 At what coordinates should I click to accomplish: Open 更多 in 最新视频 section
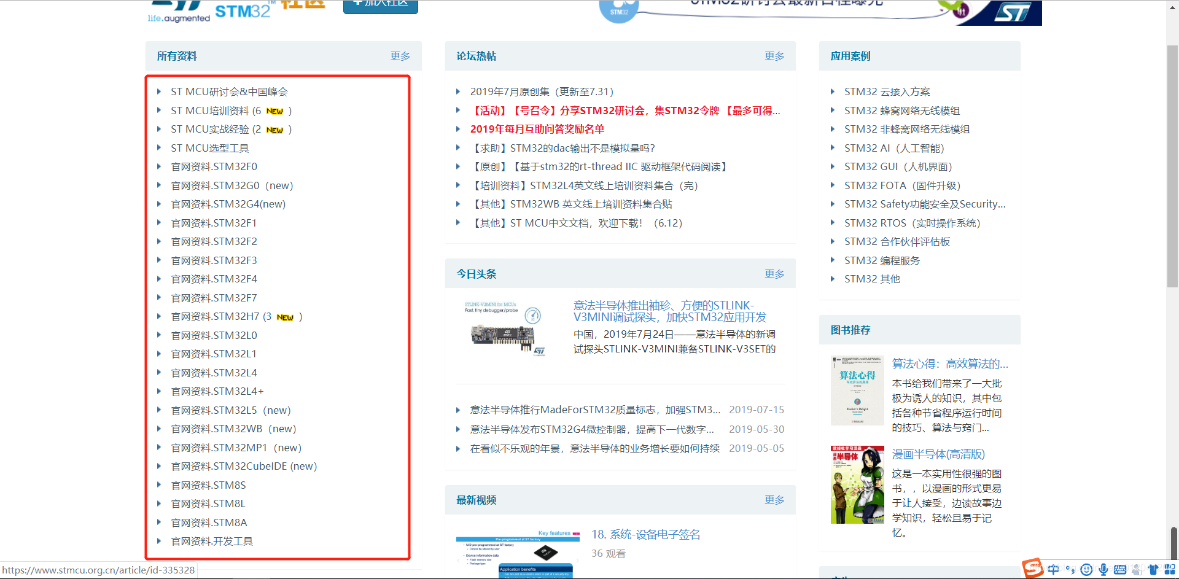pos(774,500)
